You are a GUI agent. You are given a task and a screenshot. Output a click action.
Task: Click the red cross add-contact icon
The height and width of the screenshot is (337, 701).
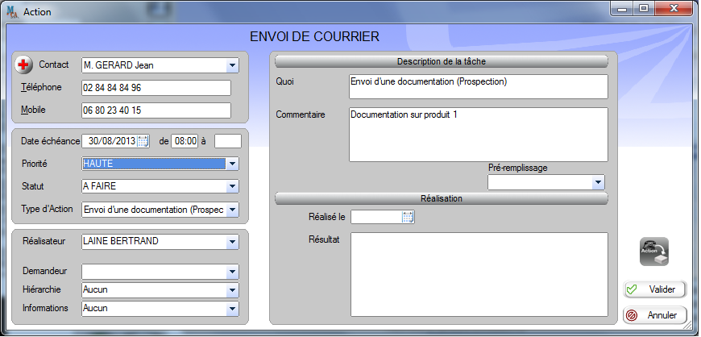coord(27,64)
